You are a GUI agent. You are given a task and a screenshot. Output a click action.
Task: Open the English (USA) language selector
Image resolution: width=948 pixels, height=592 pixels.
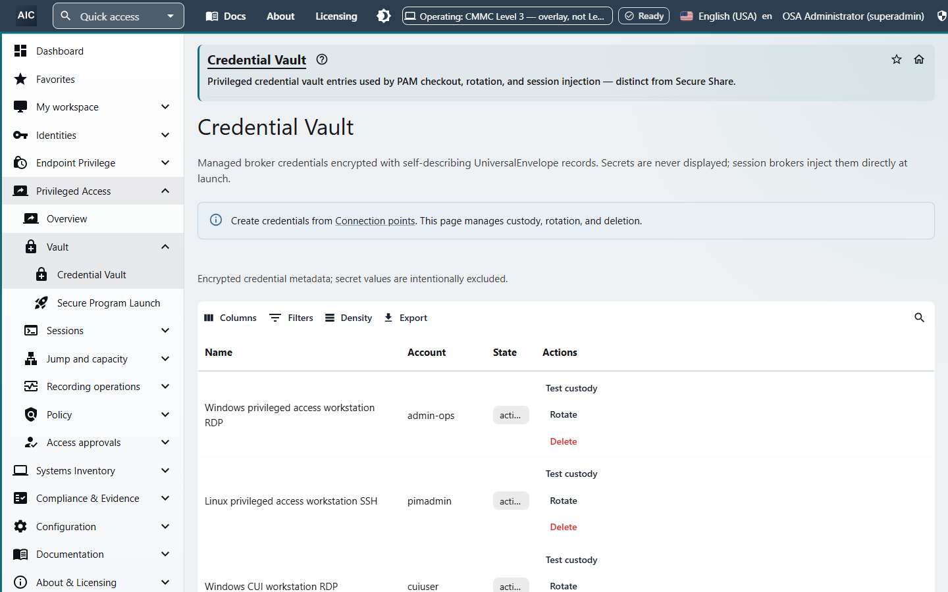tap(725, 16)
